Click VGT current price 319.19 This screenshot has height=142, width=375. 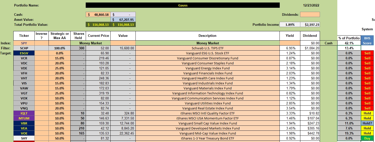[98, 93]
